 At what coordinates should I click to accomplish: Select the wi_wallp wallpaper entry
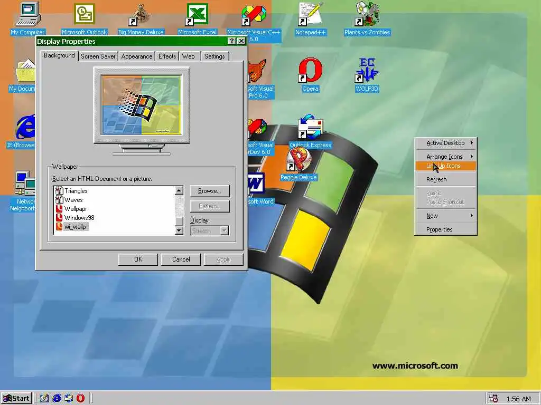coord(72,227)
